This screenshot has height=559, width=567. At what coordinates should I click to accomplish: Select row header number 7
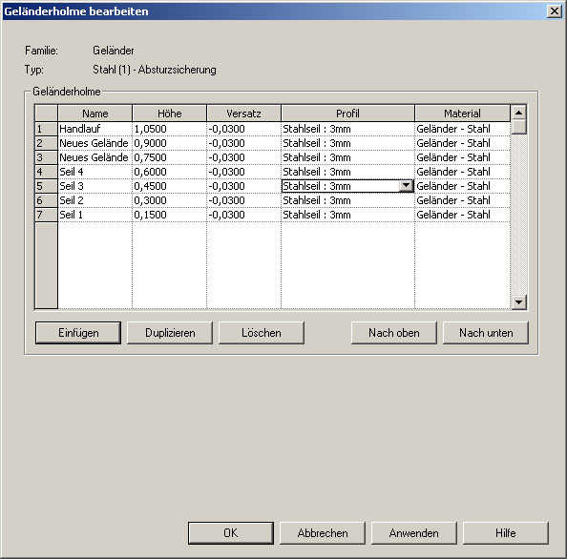tap(46, 215)
